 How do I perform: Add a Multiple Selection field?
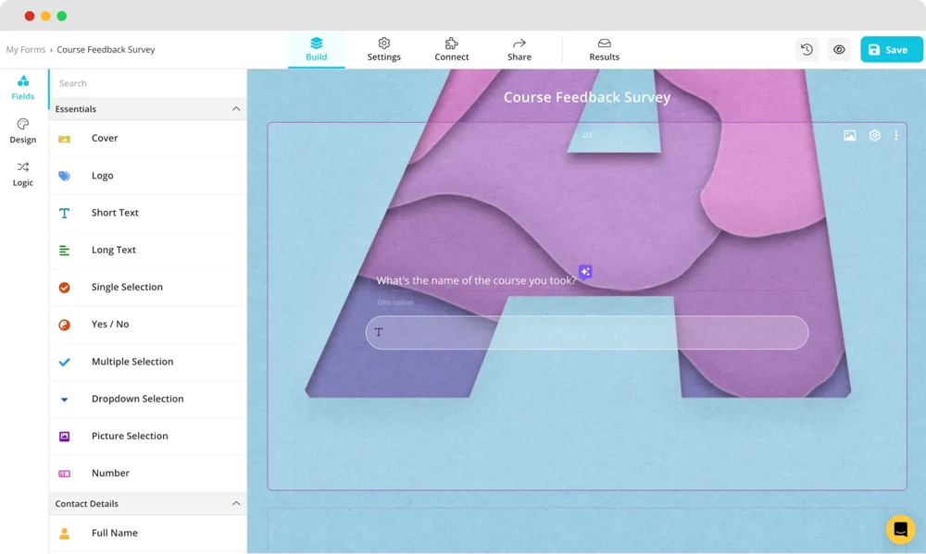[131, 362]
